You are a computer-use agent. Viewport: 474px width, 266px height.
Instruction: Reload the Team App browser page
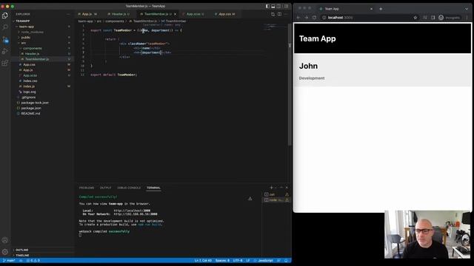point(314,18)
